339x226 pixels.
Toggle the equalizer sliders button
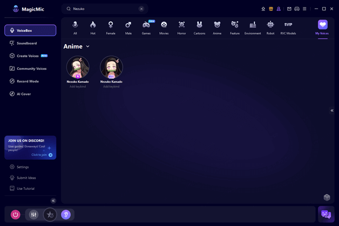point(34,214)
